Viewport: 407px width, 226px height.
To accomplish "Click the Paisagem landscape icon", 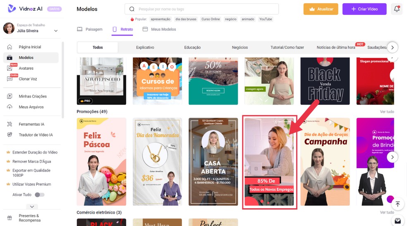I will click(80, 29).
